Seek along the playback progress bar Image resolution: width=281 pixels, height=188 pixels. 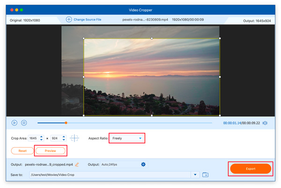pos(125,123)
